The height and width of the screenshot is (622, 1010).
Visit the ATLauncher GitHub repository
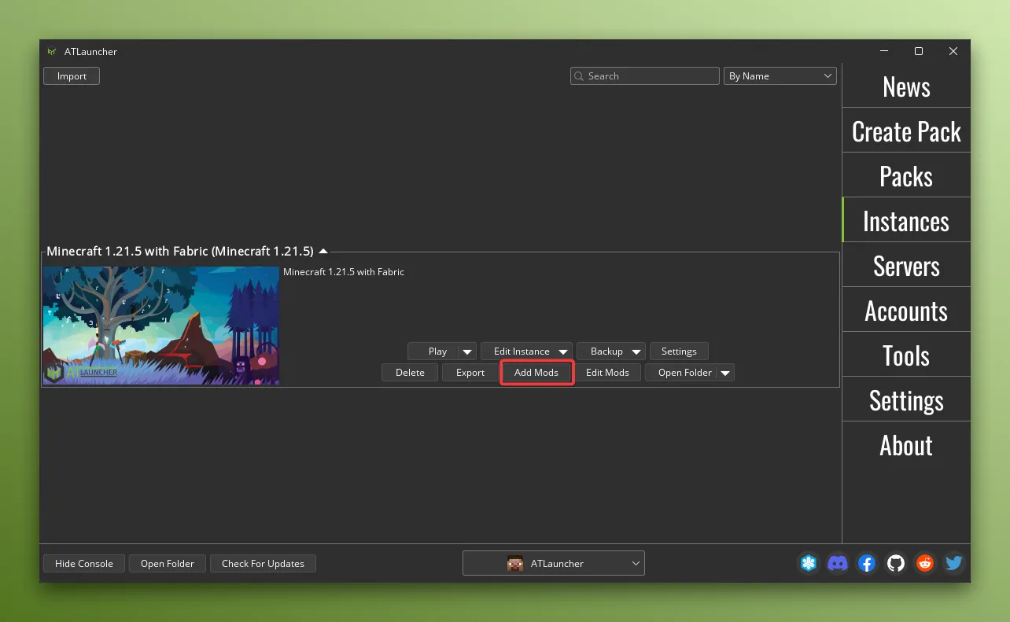[x=895, y=563]
